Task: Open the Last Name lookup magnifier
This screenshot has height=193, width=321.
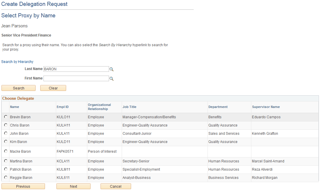Action: point(111,69)
